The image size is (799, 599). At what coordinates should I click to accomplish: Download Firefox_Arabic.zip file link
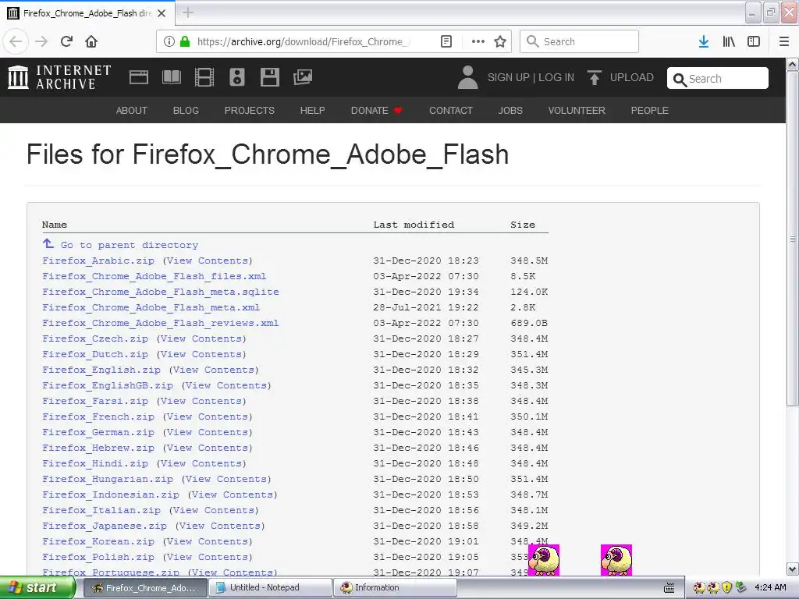98,261
